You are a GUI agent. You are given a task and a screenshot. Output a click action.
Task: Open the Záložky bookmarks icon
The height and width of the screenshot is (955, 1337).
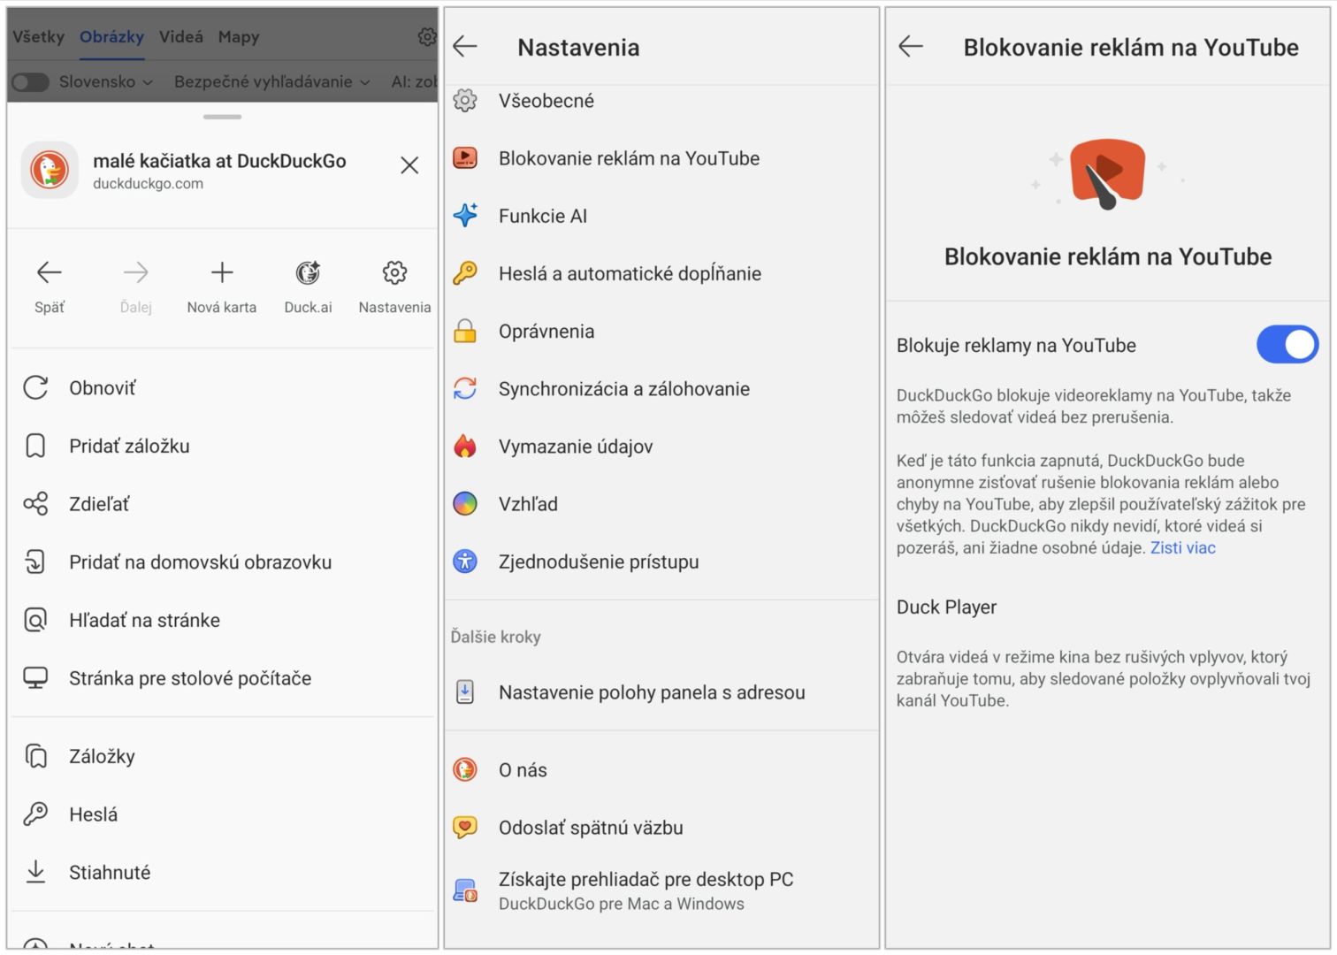click(35, 756)
